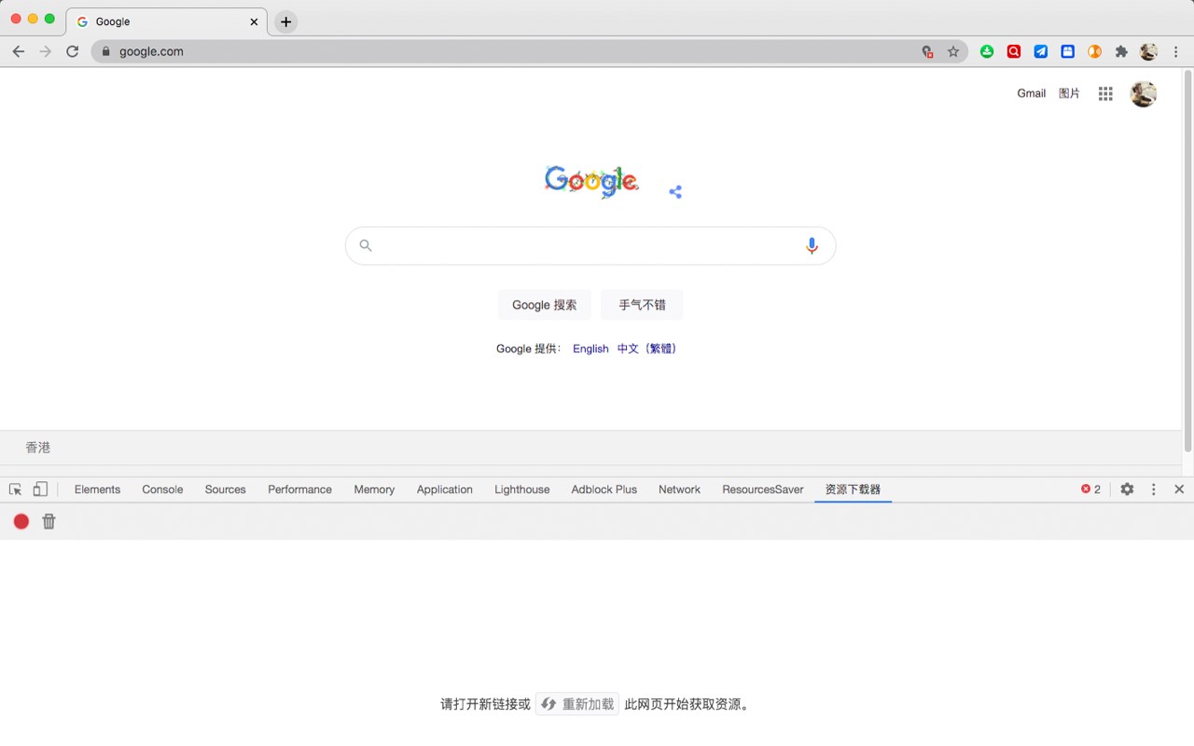
Task: Focus the Google search input field
Action: pyautogui.click(x=590, y=245)
